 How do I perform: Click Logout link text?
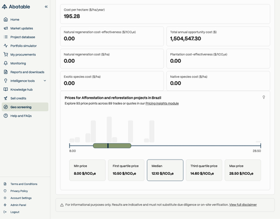pyautogui.click(x=15, y=212)
